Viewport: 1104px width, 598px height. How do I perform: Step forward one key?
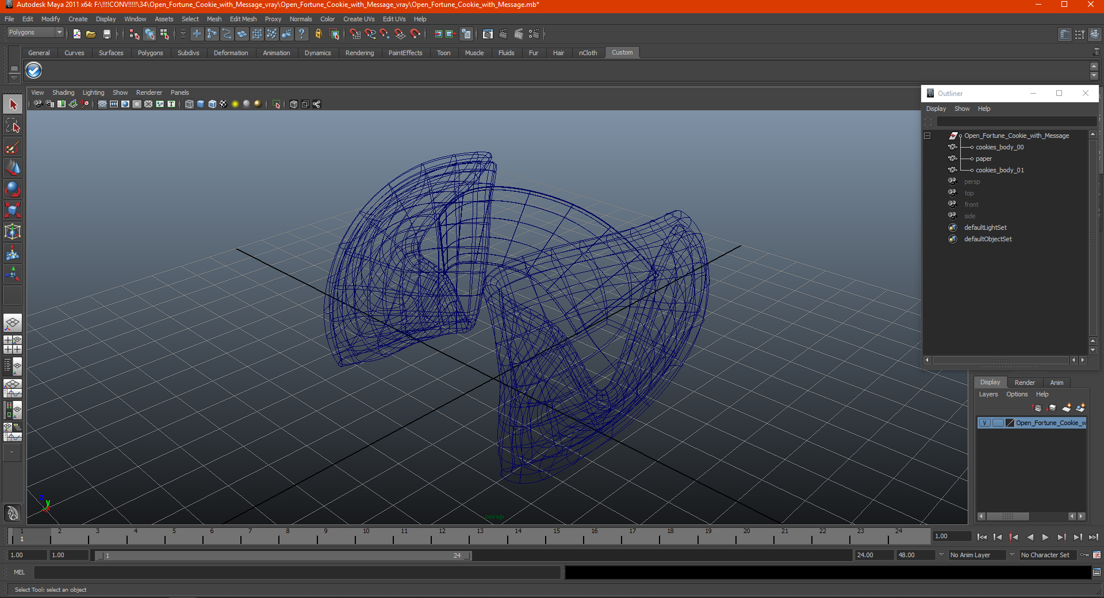coord(1061,537)
